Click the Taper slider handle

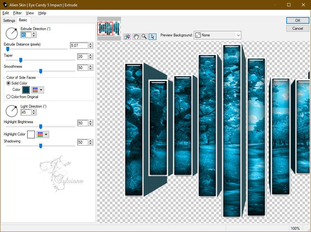point(21,60)
